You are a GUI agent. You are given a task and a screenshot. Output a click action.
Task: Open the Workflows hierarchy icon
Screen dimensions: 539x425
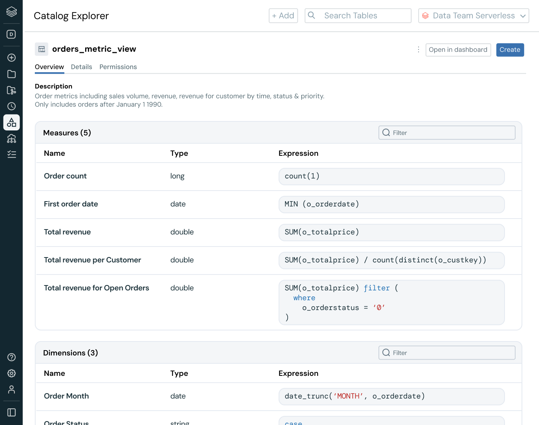[x=11, y=139]
